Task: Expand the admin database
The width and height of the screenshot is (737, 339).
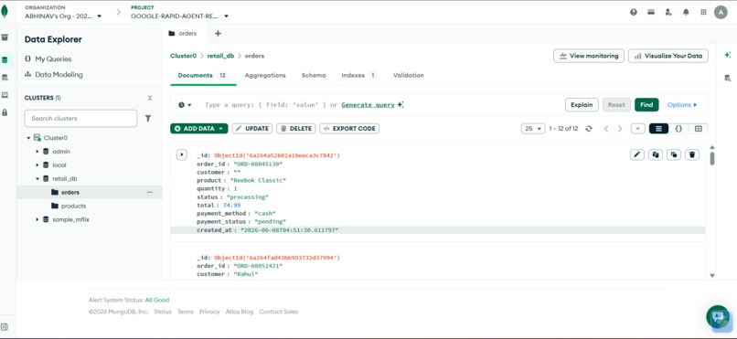Action: pos(37,152)
